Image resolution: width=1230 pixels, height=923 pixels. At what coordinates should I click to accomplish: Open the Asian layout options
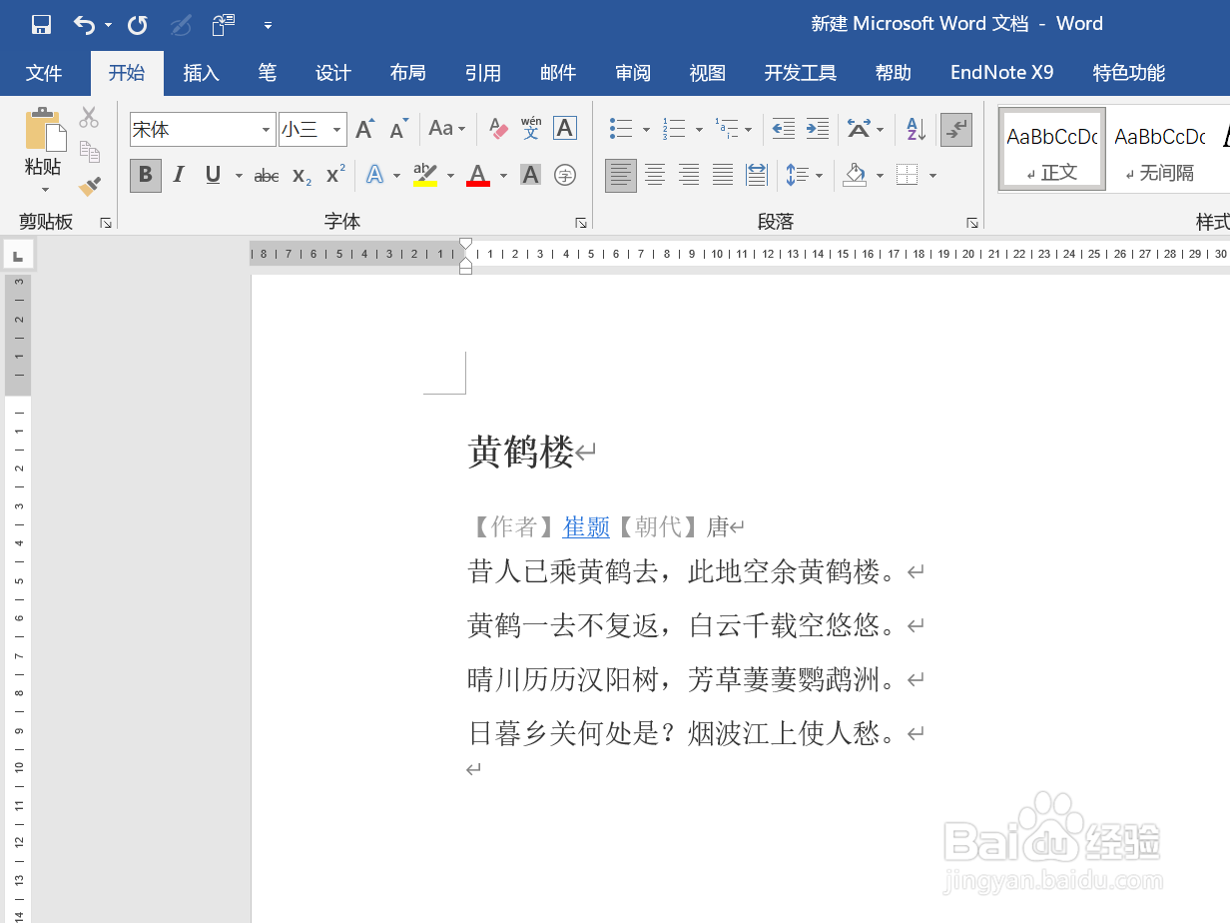click(865, 129)
